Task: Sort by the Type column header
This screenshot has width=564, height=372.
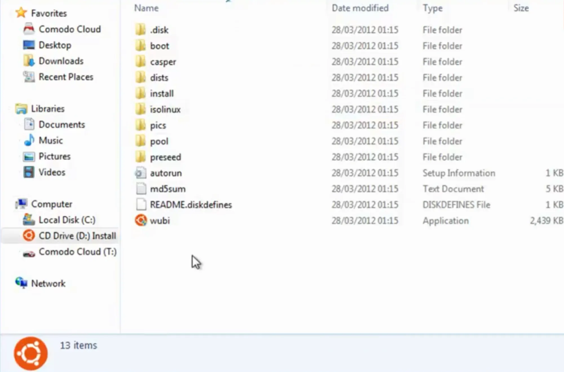Action: (x=432, y=8)
